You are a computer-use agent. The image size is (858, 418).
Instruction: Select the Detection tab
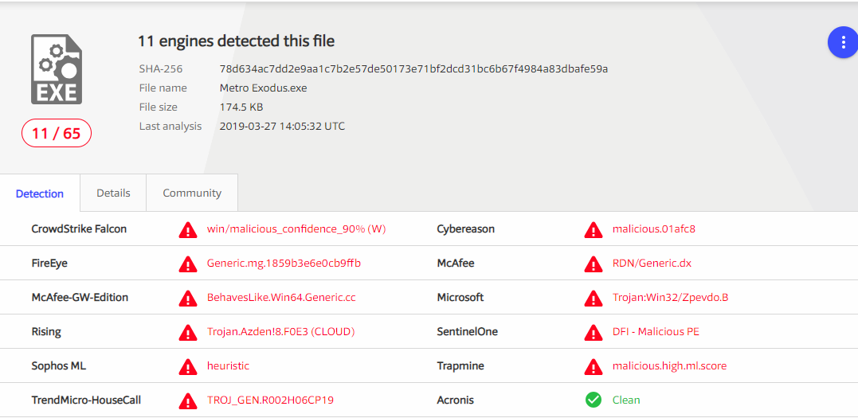click(x=40, y=193)
